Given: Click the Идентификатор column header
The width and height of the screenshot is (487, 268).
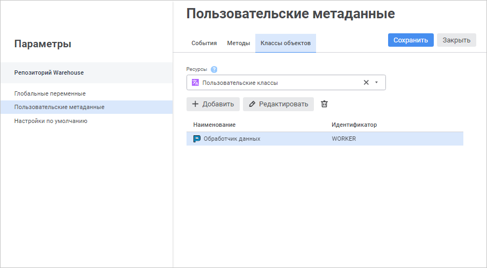Looking at the screenshot, I should [354, 125].
